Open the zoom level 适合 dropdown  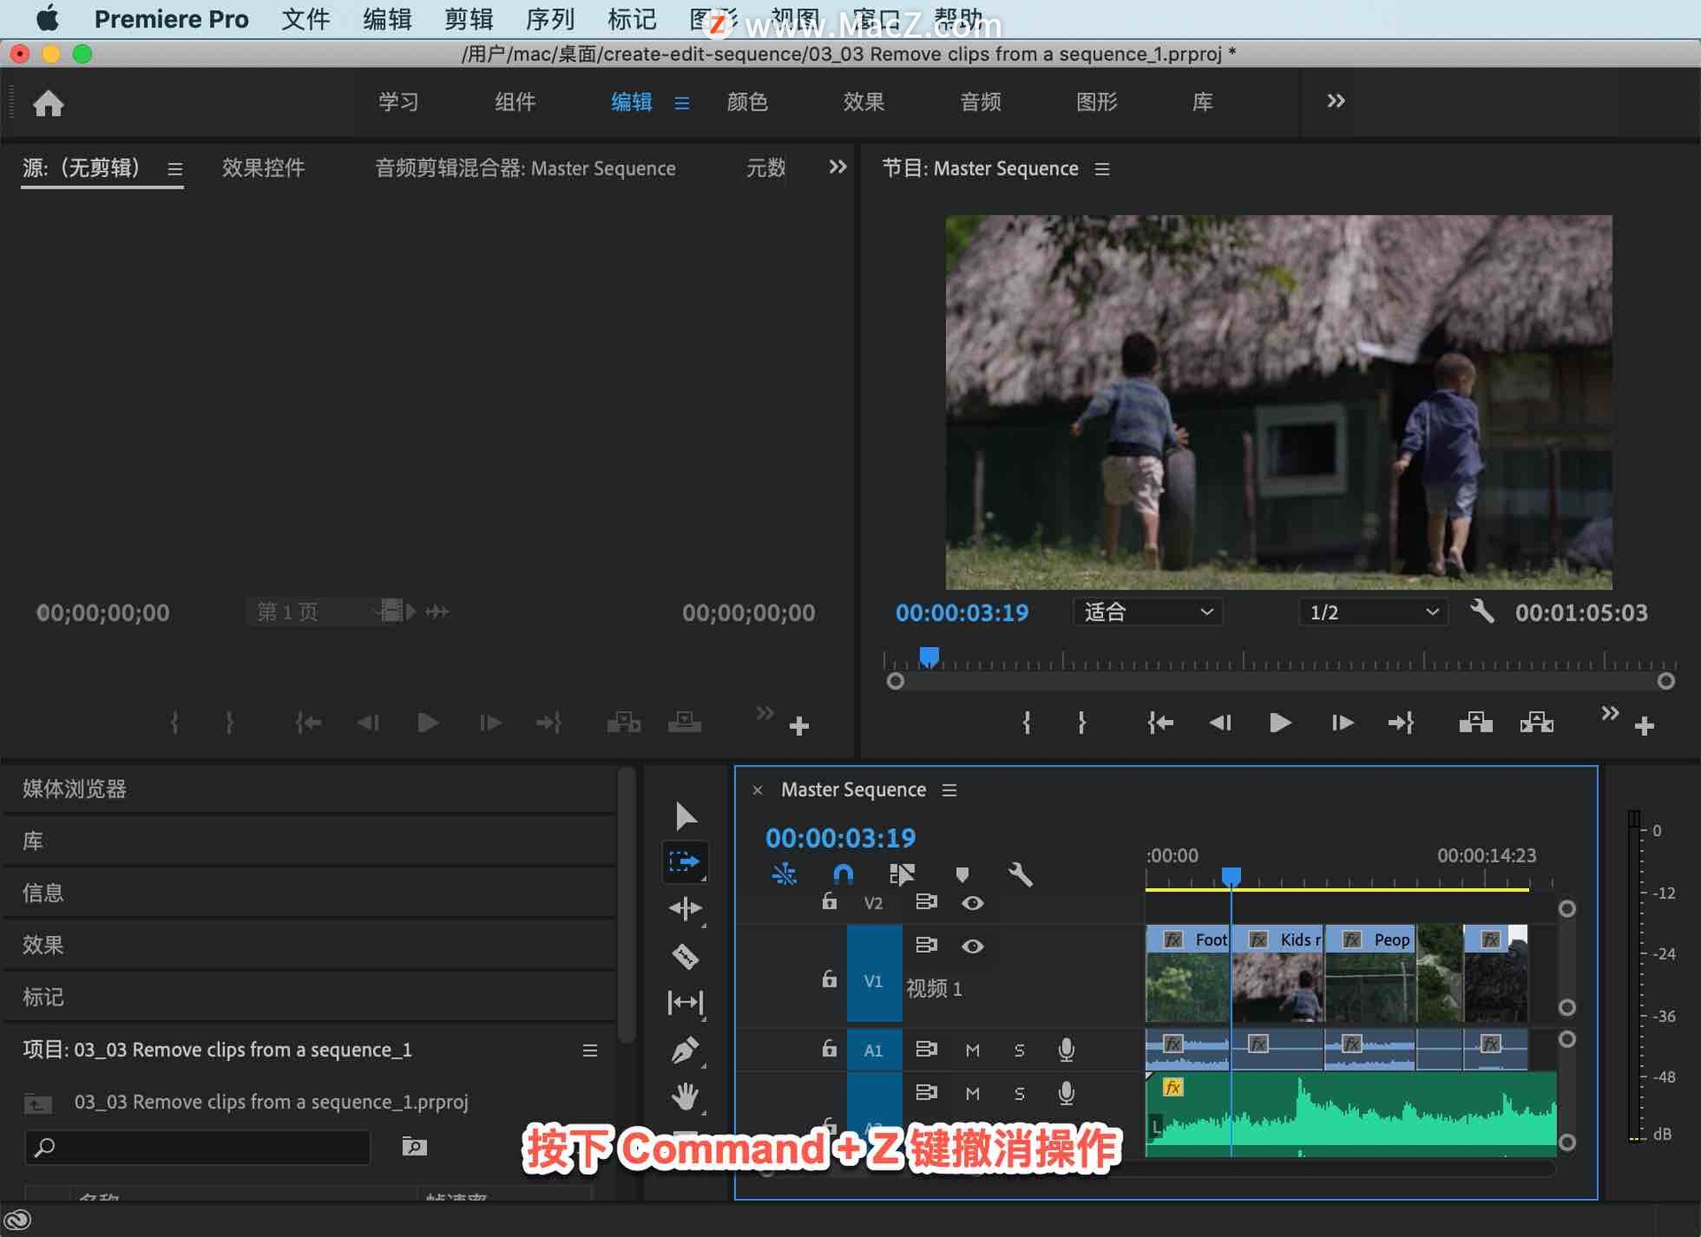coord(1147,613)
